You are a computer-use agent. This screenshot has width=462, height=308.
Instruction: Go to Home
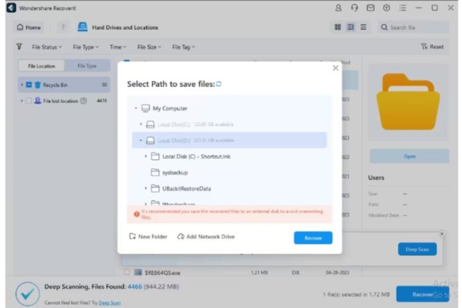click(29, 28)
